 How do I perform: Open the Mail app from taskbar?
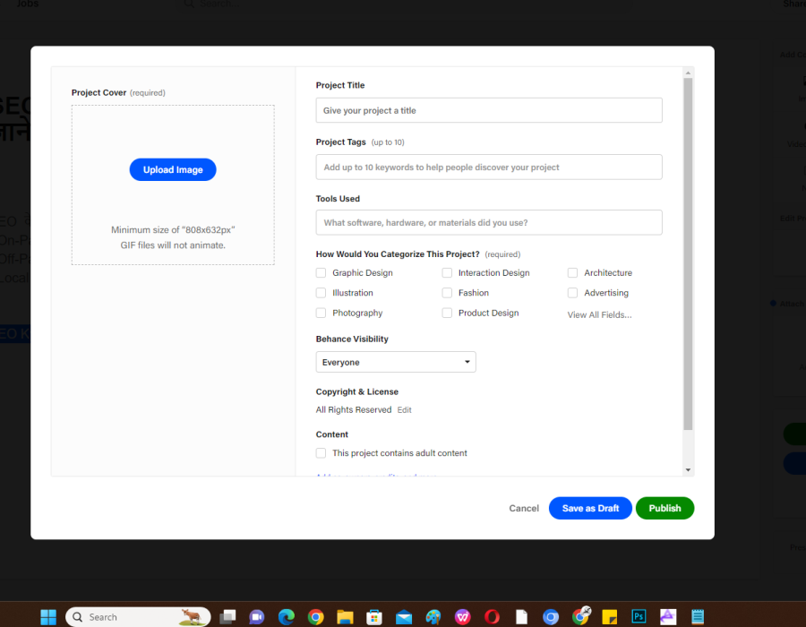pos(404,616)
